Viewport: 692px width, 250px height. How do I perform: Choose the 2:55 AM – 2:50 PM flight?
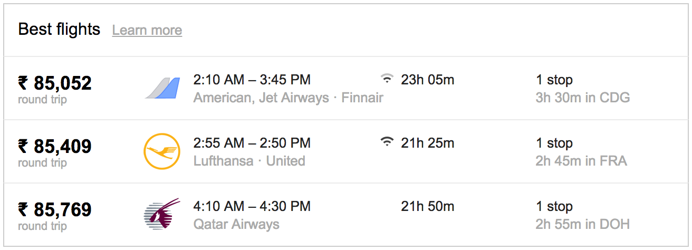252,143
